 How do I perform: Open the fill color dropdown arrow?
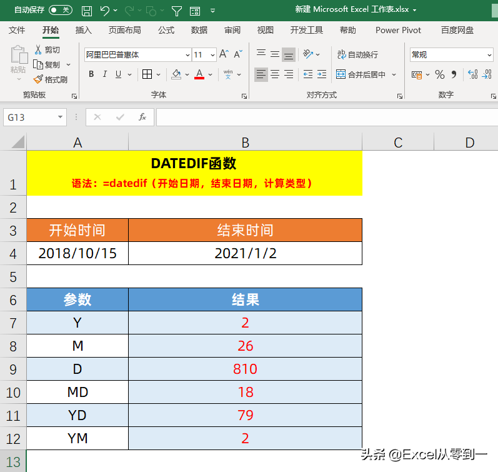tap(187, 74)
